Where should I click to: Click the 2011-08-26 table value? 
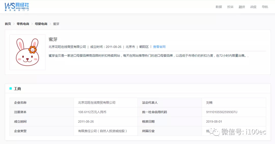[x=86, y=121]
